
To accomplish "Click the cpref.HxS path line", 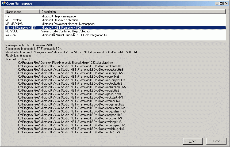I will coord(69,77).
